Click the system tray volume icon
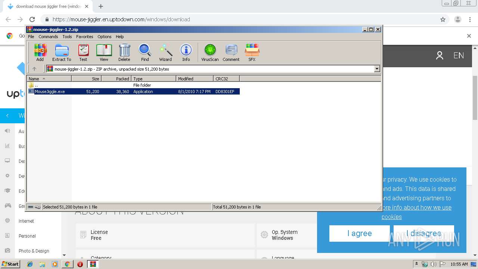 click(x=433, y=264)
